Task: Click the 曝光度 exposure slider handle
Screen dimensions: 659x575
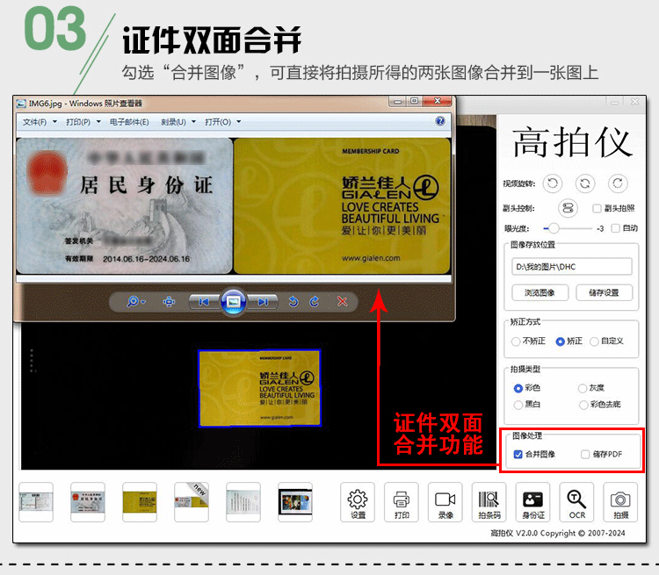Action: 554,228
